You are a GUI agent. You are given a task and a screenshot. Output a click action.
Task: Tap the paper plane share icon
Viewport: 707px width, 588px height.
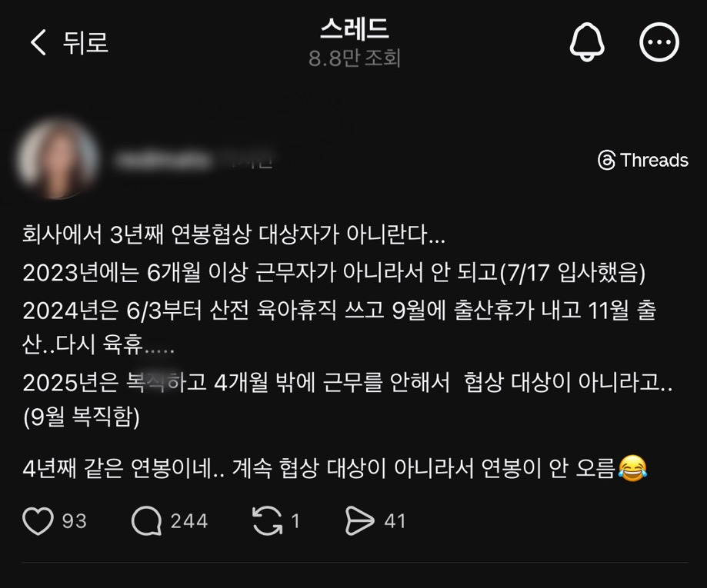point(359,521)
